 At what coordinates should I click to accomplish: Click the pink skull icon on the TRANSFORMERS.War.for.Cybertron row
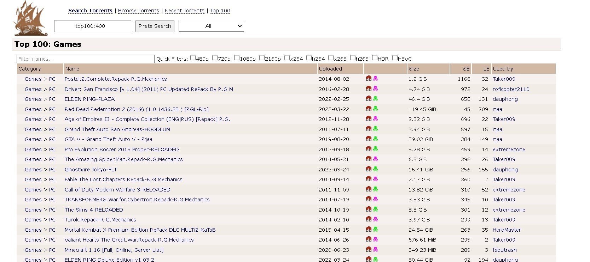click(x=375, y=199)
